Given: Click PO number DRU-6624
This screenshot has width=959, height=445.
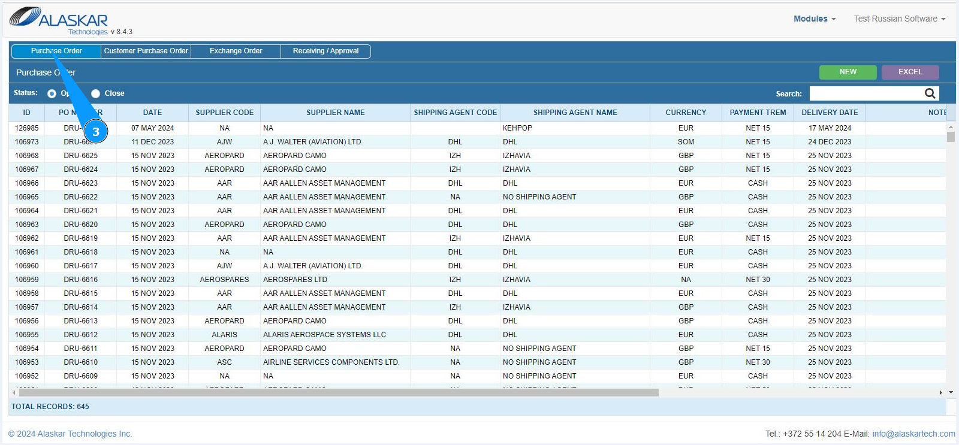Looking at the screenshot, I should click(x=80, y=169).
